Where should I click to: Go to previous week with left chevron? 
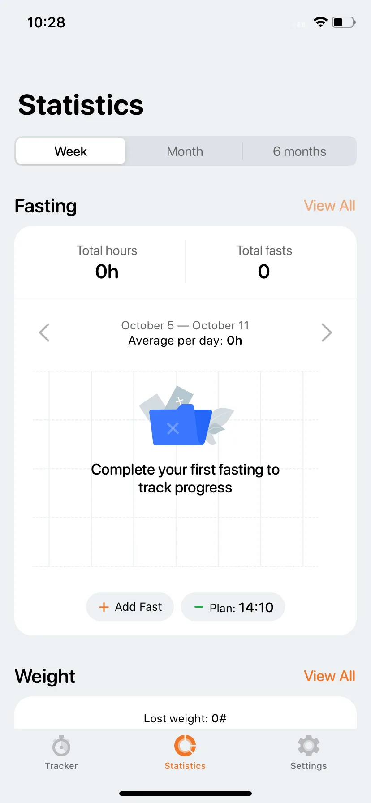(44, 332)
